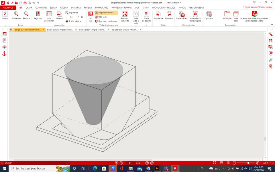Viewport: 275px width, 172px height.
Task: Switch to the EDITAR ribbon tab
Action: click(53, 7)
